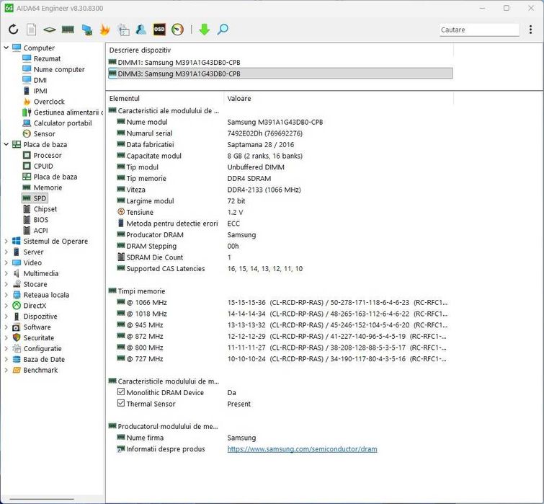544x504 pixels.
Task: Expand the Sistemul de Operare node
Action: coord(6,241)
